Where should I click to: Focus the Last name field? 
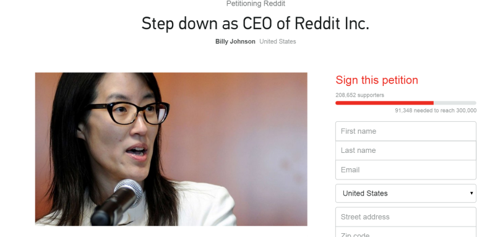tap(406, 150)
